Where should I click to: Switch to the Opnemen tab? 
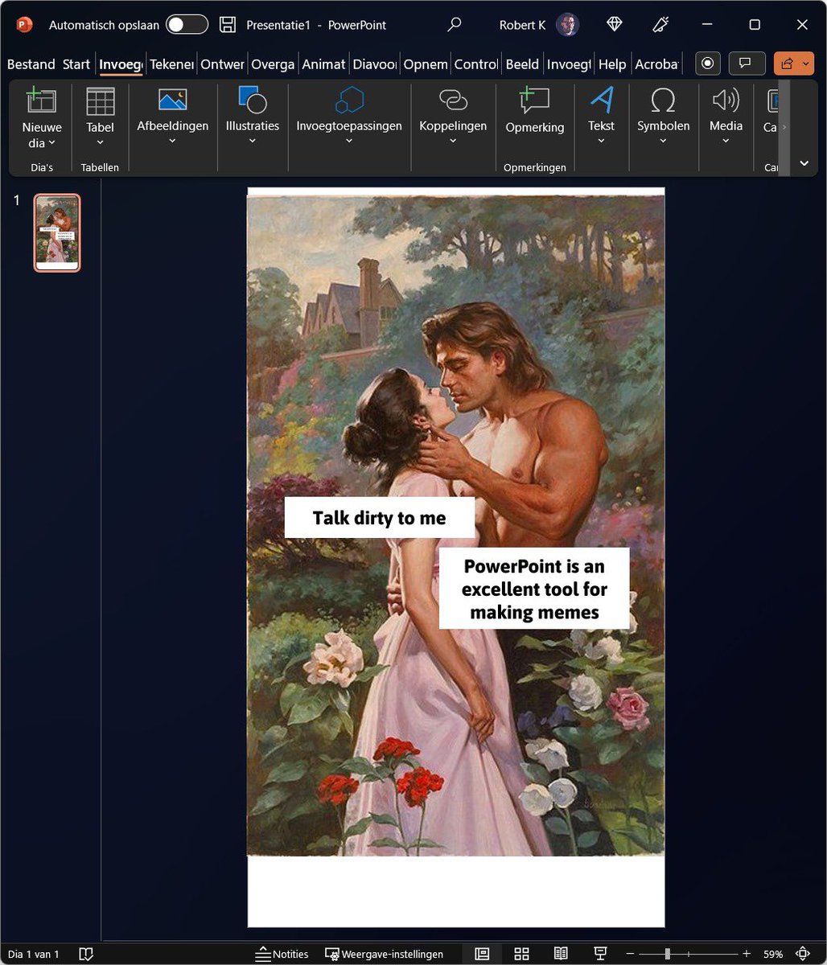pos(425,64)
